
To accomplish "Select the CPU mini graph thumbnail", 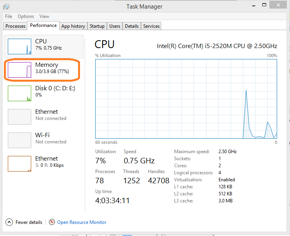I will tap(20, 46).
